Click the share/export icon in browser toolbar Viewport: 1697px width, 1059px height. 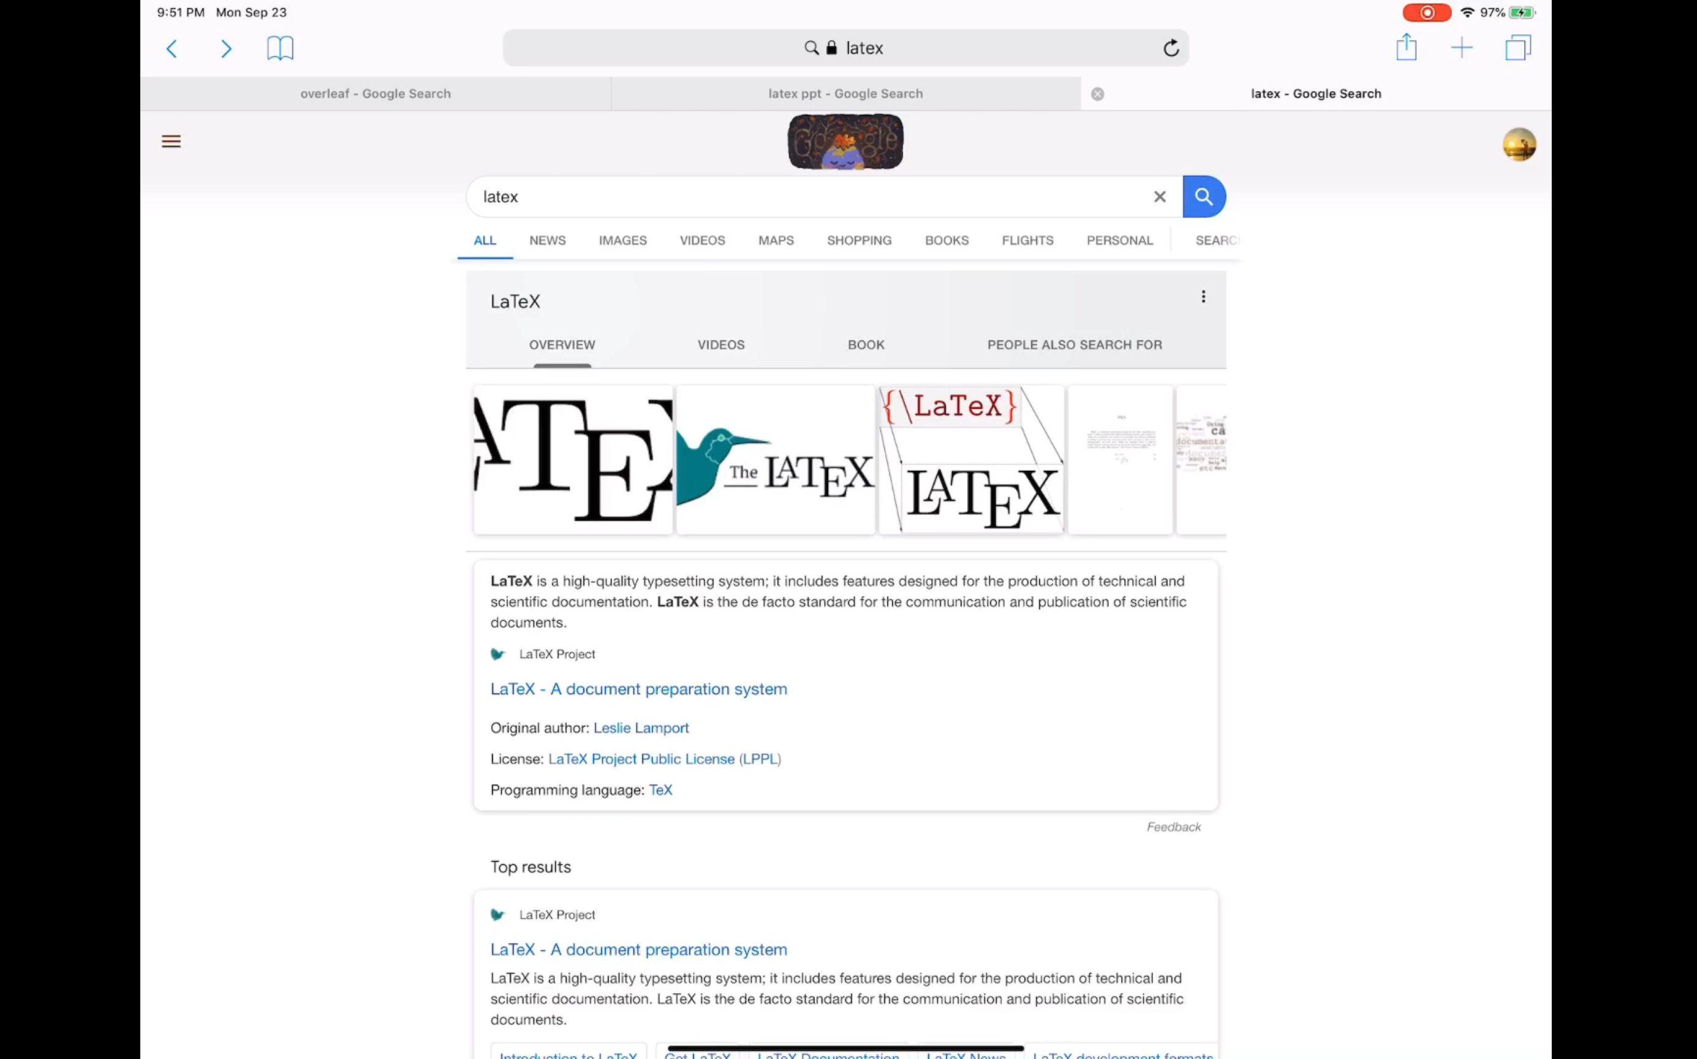click(1405, 48)
